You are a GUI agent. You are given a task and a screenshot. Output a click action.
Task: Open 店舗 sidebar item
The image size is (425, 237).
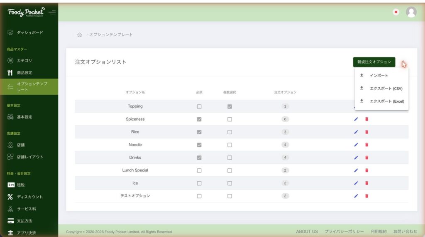tap(29, 145)
